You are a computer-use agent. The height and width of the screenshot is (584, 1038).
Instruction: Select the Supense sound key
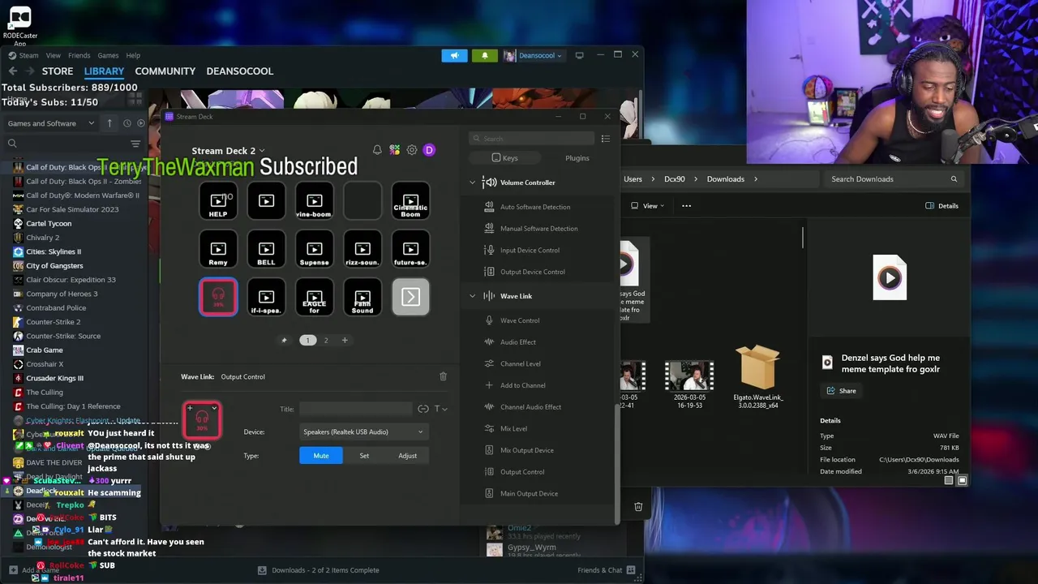point(315,250)
